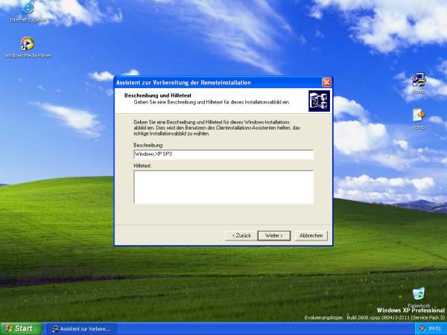Click the Weiter button to continue
Viewport: 447px width, 335px height.
(x=274, y=235)
